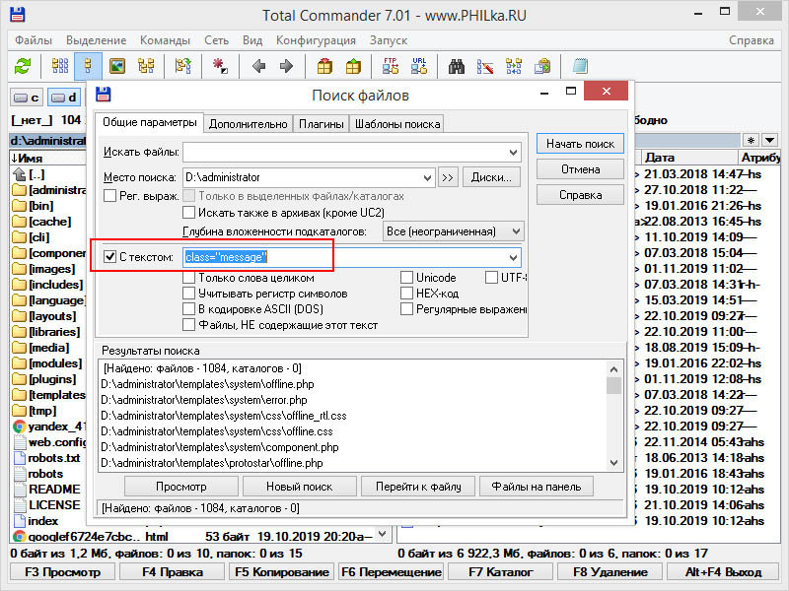Switch to drive c button
The image size is (789, 591).
tap(27, 97)
